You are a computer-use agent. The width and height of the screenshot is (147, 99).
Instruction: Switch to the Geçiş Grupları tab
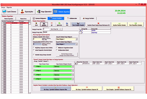[56, 18]
